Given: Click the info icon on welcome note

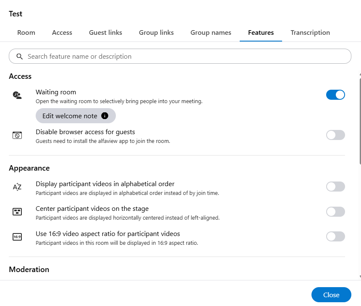Looking at the screenshot, I should 105,116.
